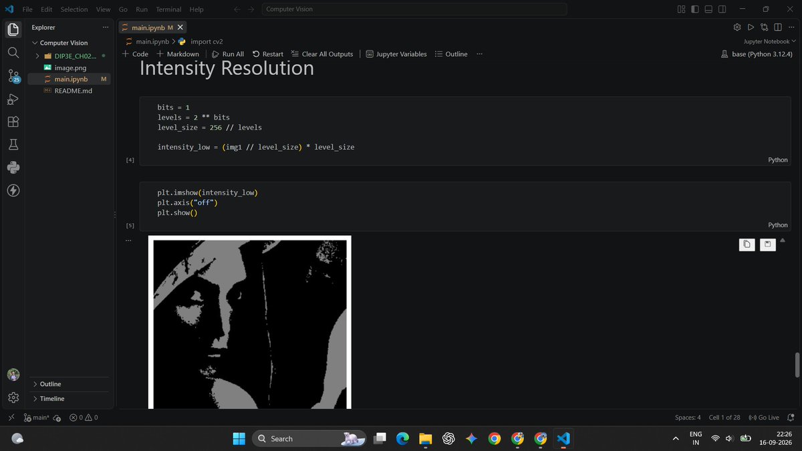Copy cell output image to clipboard

point(747,245)
